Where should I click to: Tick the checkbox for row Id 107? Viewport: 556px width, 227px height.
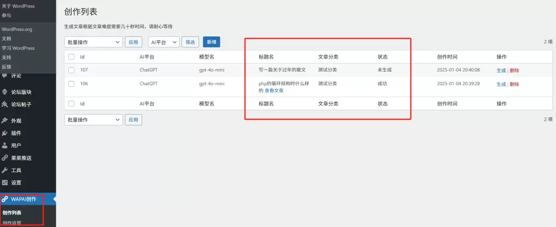click(x=71, y=70)
